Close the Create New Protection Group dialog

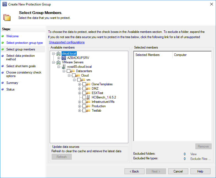coord(212,4)
